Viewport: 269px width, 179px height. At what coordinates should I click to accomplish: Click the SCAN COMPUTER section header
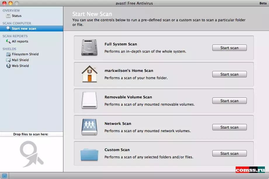click(17, 23)
